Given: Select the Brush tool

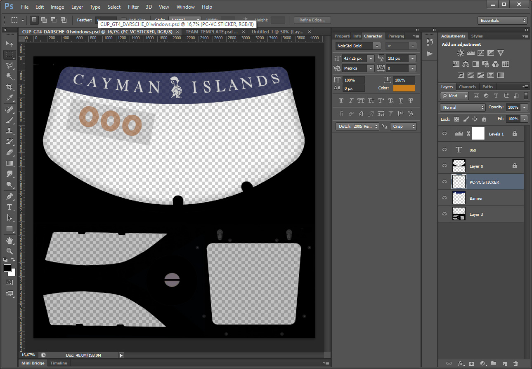Looking at the screenshot, I should pos(9,120).
